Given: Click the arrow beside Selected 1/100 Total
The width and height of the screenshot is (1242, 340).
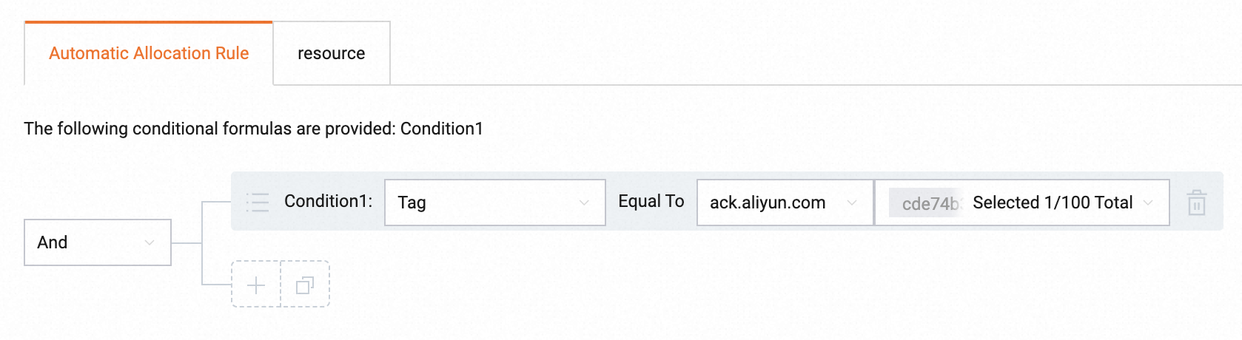Looking at the screenshot, I should click(x=1148, y=203).
